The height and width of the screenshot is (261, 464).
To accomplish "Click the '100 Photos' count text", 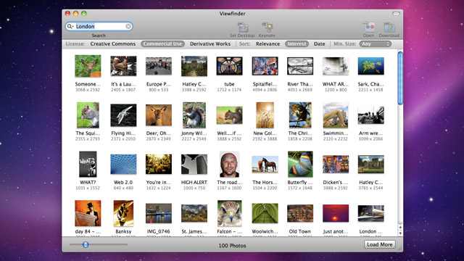I will pos(232,246).
